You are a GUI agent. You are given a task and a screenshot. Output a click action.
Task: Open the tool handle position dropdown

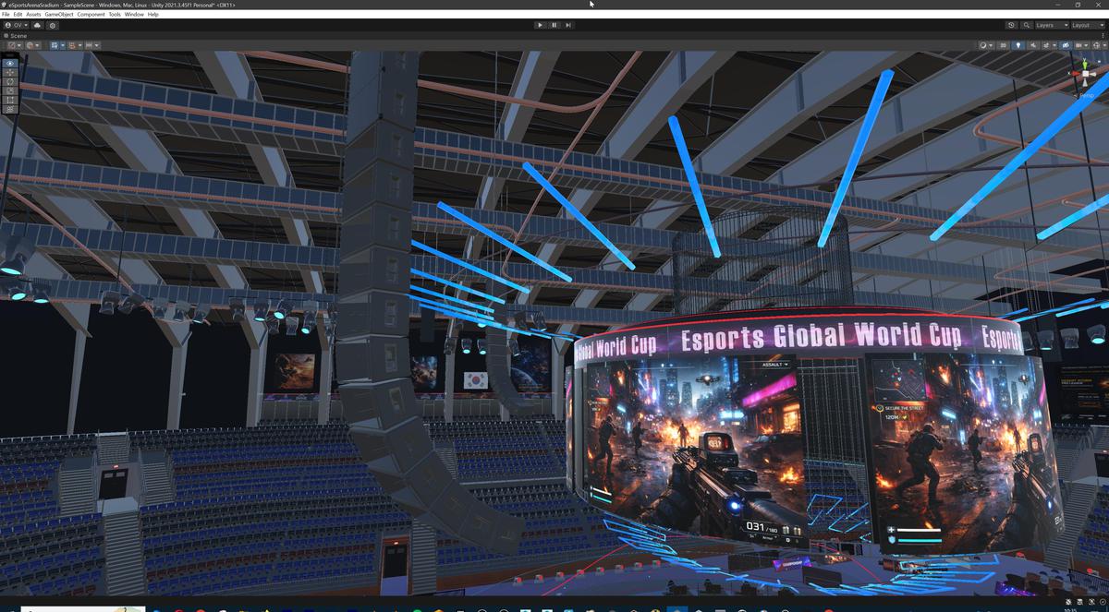pyautogui.click(x=16, y=45)
